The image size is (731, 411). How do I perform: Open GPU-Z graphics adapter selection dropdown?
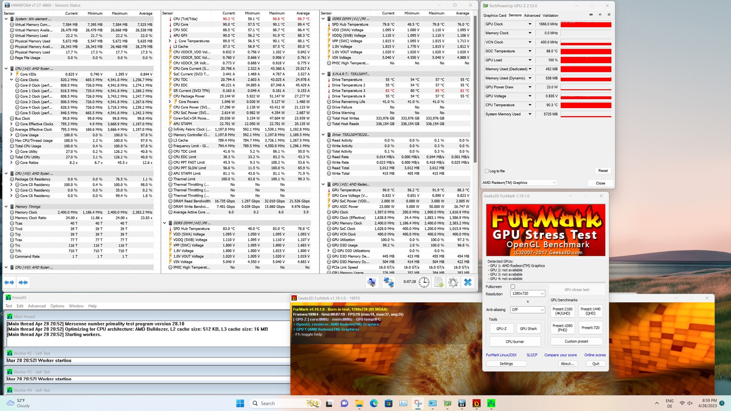point(519,183)
